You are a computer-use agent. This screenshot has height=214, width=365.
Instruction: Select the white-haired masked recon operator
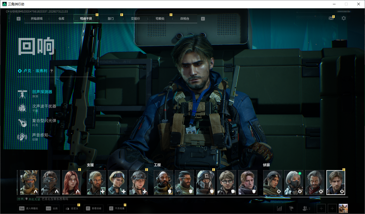(294, 182)
